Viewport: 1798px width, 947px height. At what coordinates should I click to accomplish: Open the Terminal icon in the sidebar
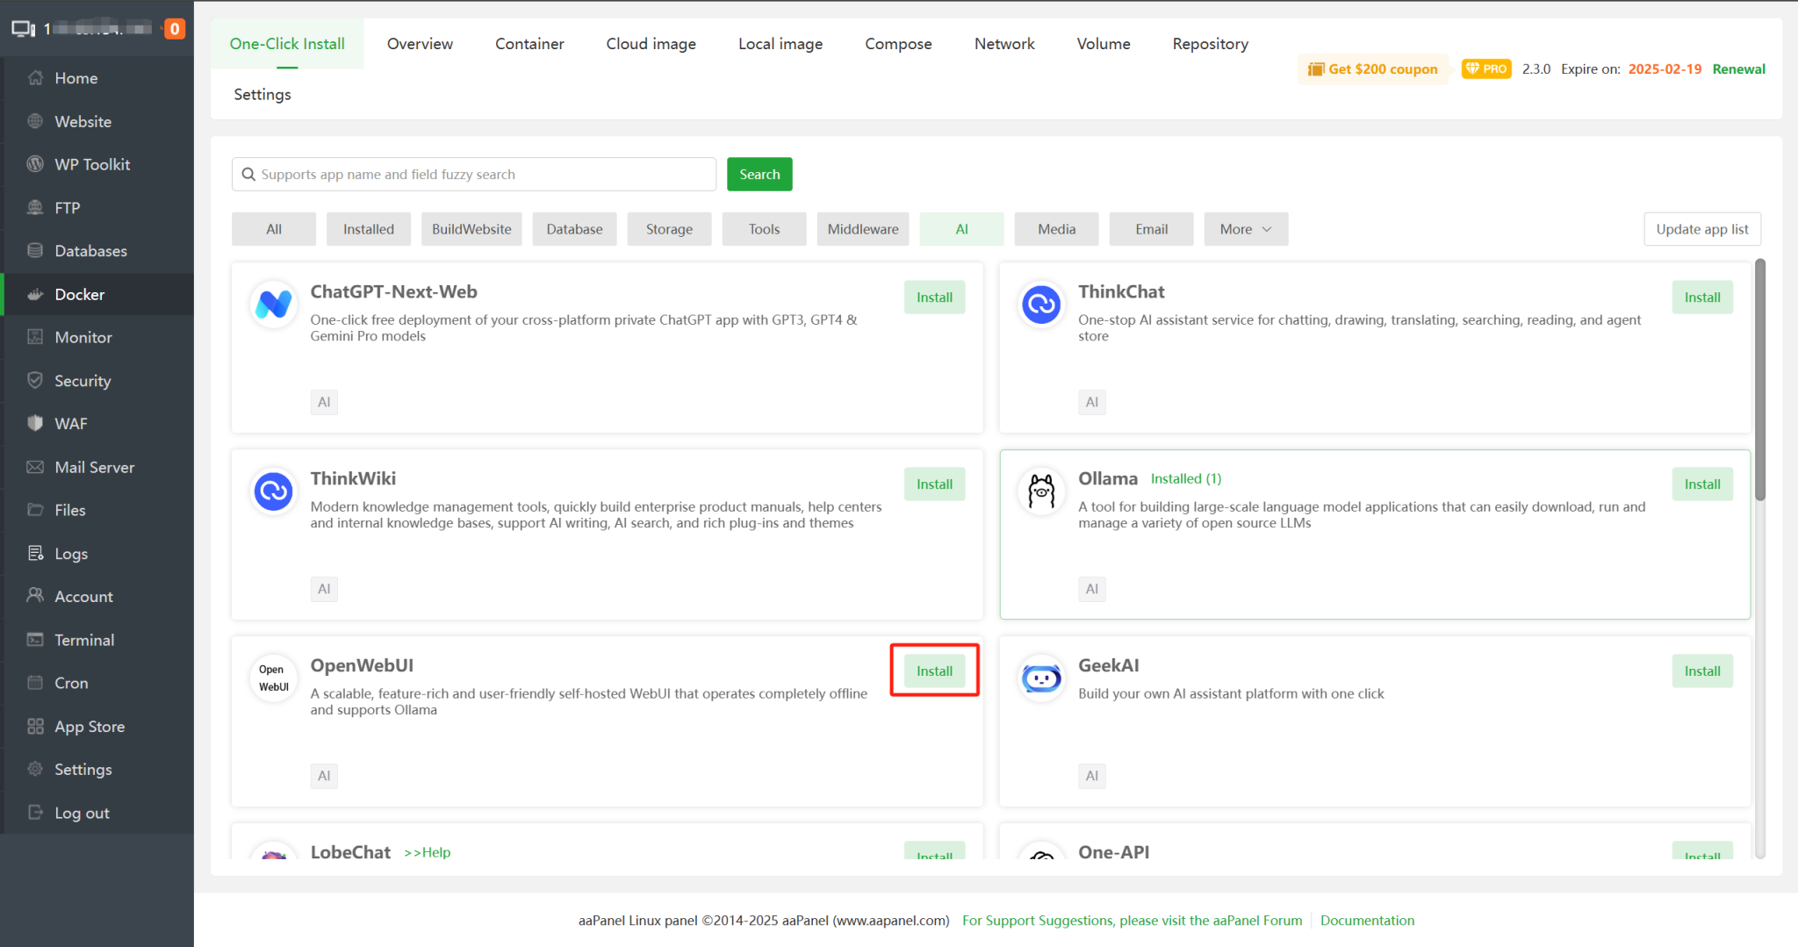[35, 639]
